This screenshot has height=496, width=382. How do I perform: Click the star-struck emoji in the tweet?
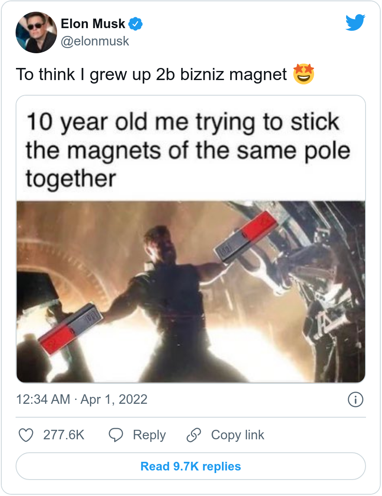[303, 74]
